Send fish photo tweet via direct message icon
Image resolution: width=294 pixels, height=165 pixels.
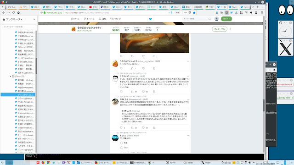tap(154, 56)
